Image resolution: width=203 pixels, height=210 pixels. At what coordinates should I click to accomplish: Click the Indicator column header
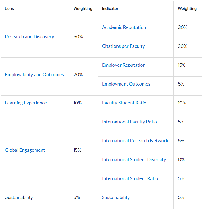click(110, 9)
